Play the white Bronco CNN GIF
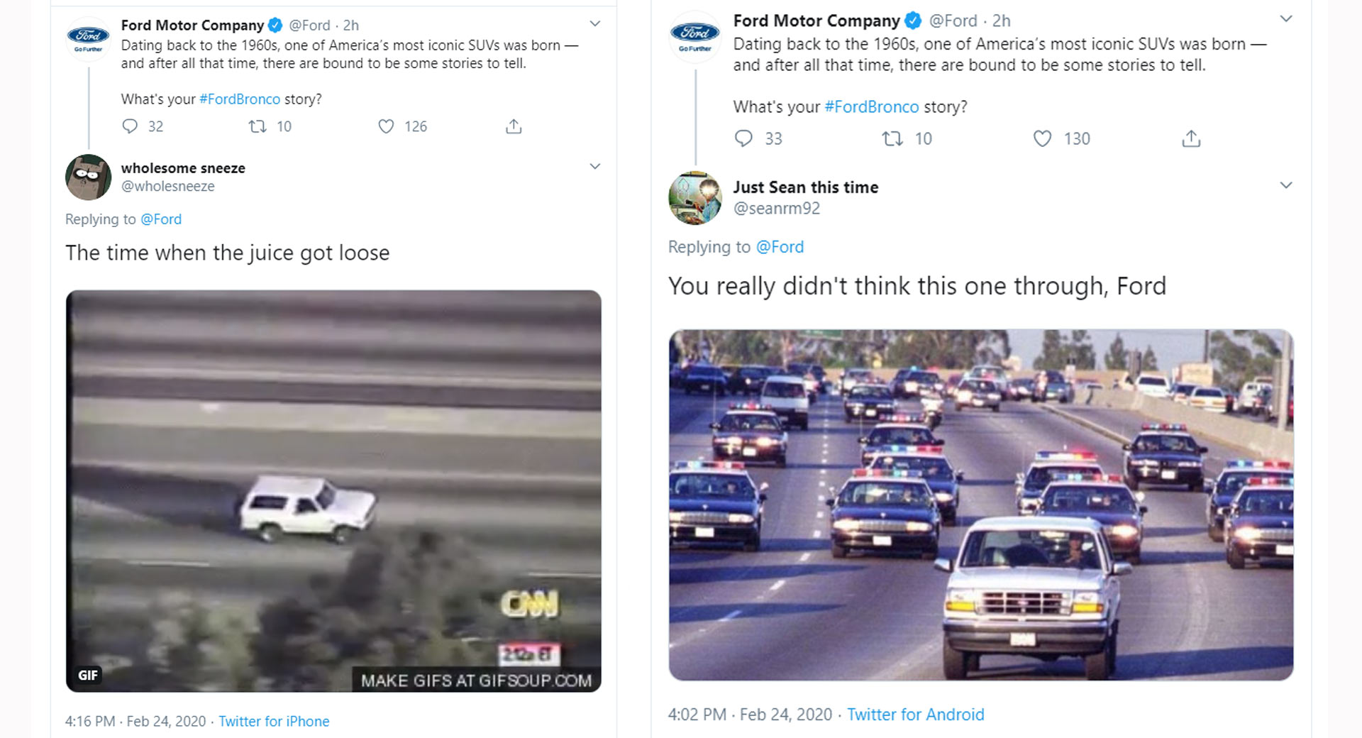 pyautogui.click(x=333, y=490)
